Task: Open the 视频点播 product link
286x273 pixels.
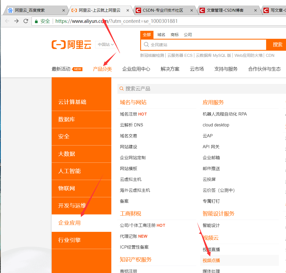Action: 211,260
